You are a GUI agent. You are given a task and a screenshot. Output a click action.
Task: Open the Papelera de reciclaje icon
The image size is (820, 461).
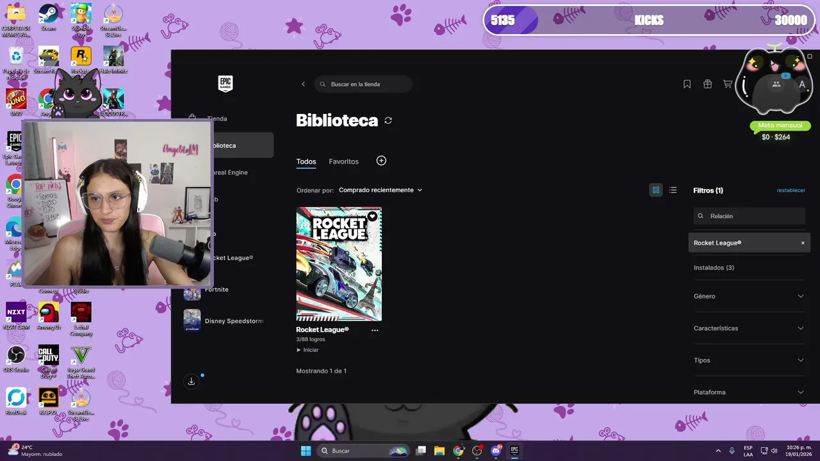(16, 63)
